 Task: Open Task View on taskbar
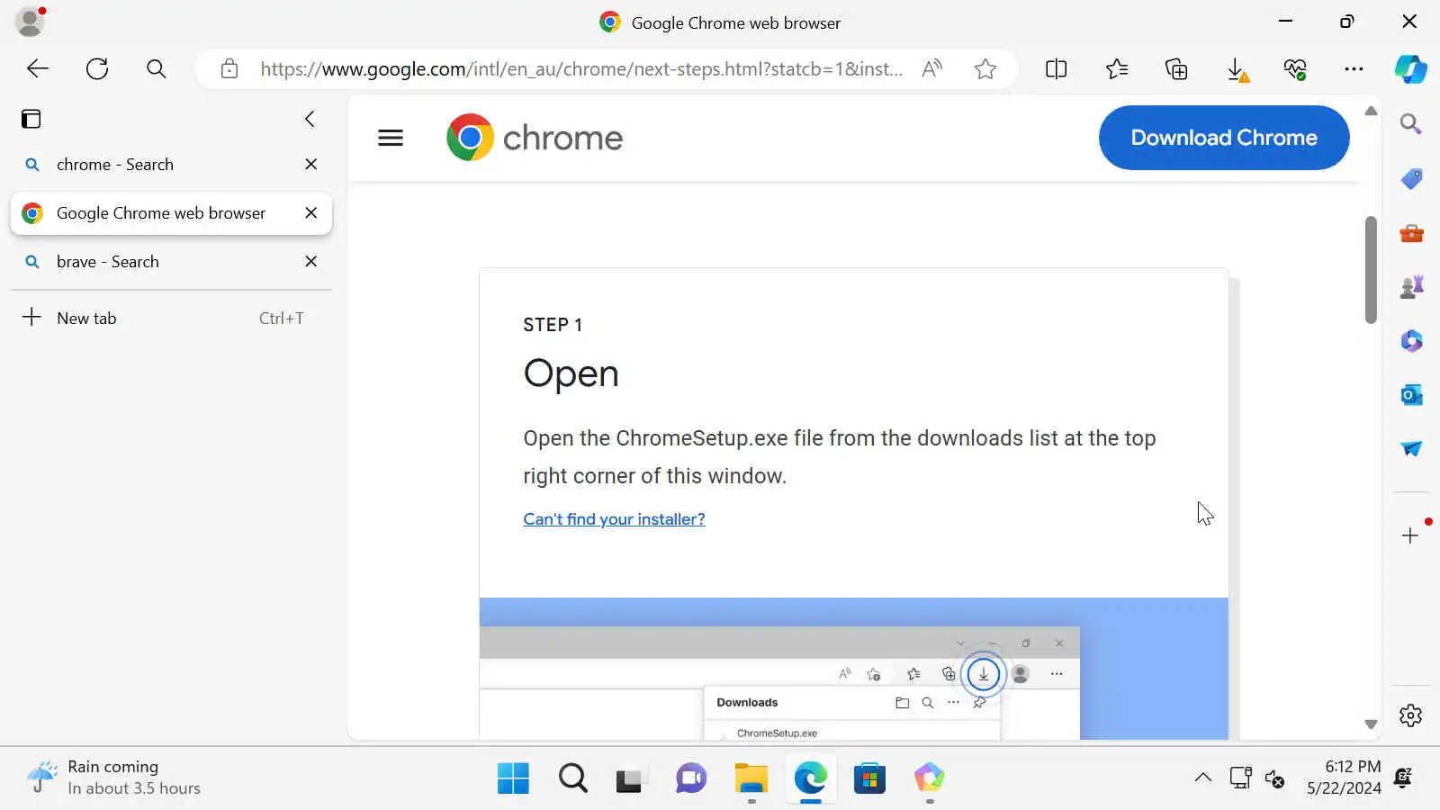[630, 778]
